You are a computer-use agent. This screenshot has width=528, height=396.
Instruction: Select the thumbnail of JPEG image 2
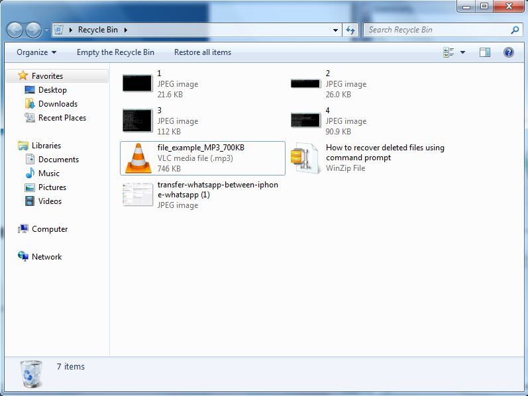305,83
